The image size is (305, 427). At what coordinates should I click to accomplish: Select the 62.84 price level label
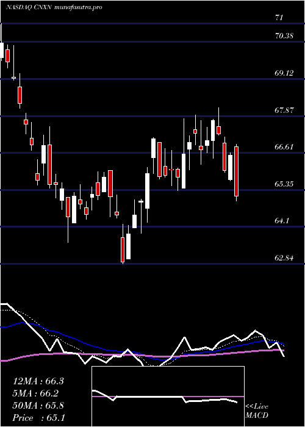pos(284,258)
